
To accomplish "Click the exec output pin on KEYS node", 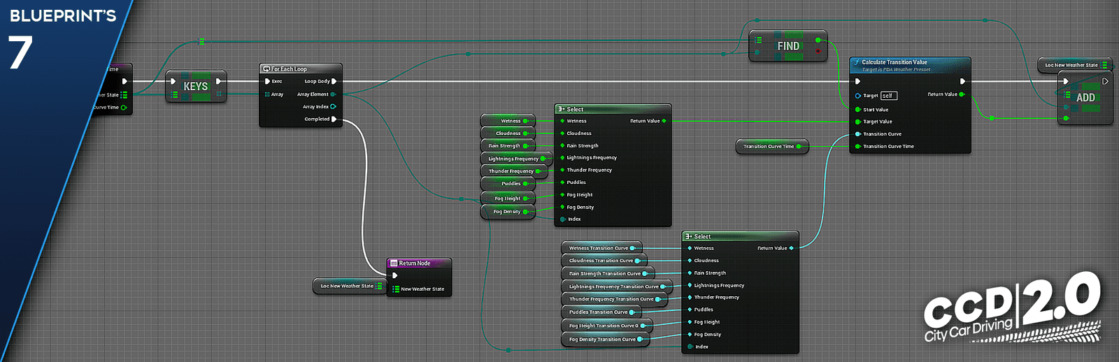I will (x=218, y=82).
